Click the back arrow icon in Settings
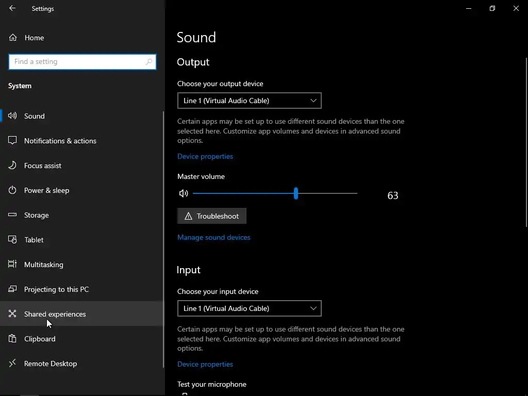 pyautogui.click(x=12, y=8)
